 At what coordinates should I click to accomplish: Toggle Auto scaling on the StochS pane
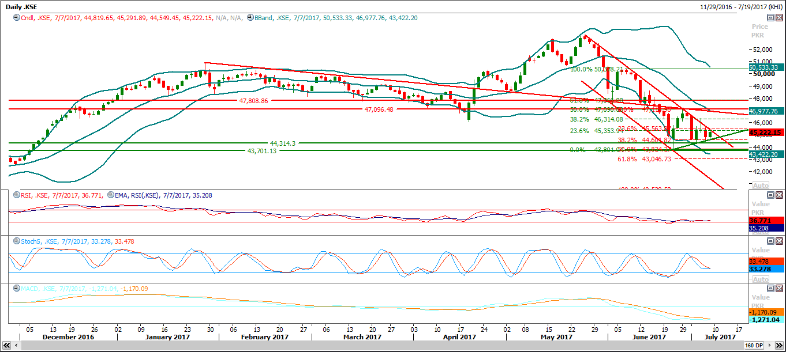[x=761, y=279]
